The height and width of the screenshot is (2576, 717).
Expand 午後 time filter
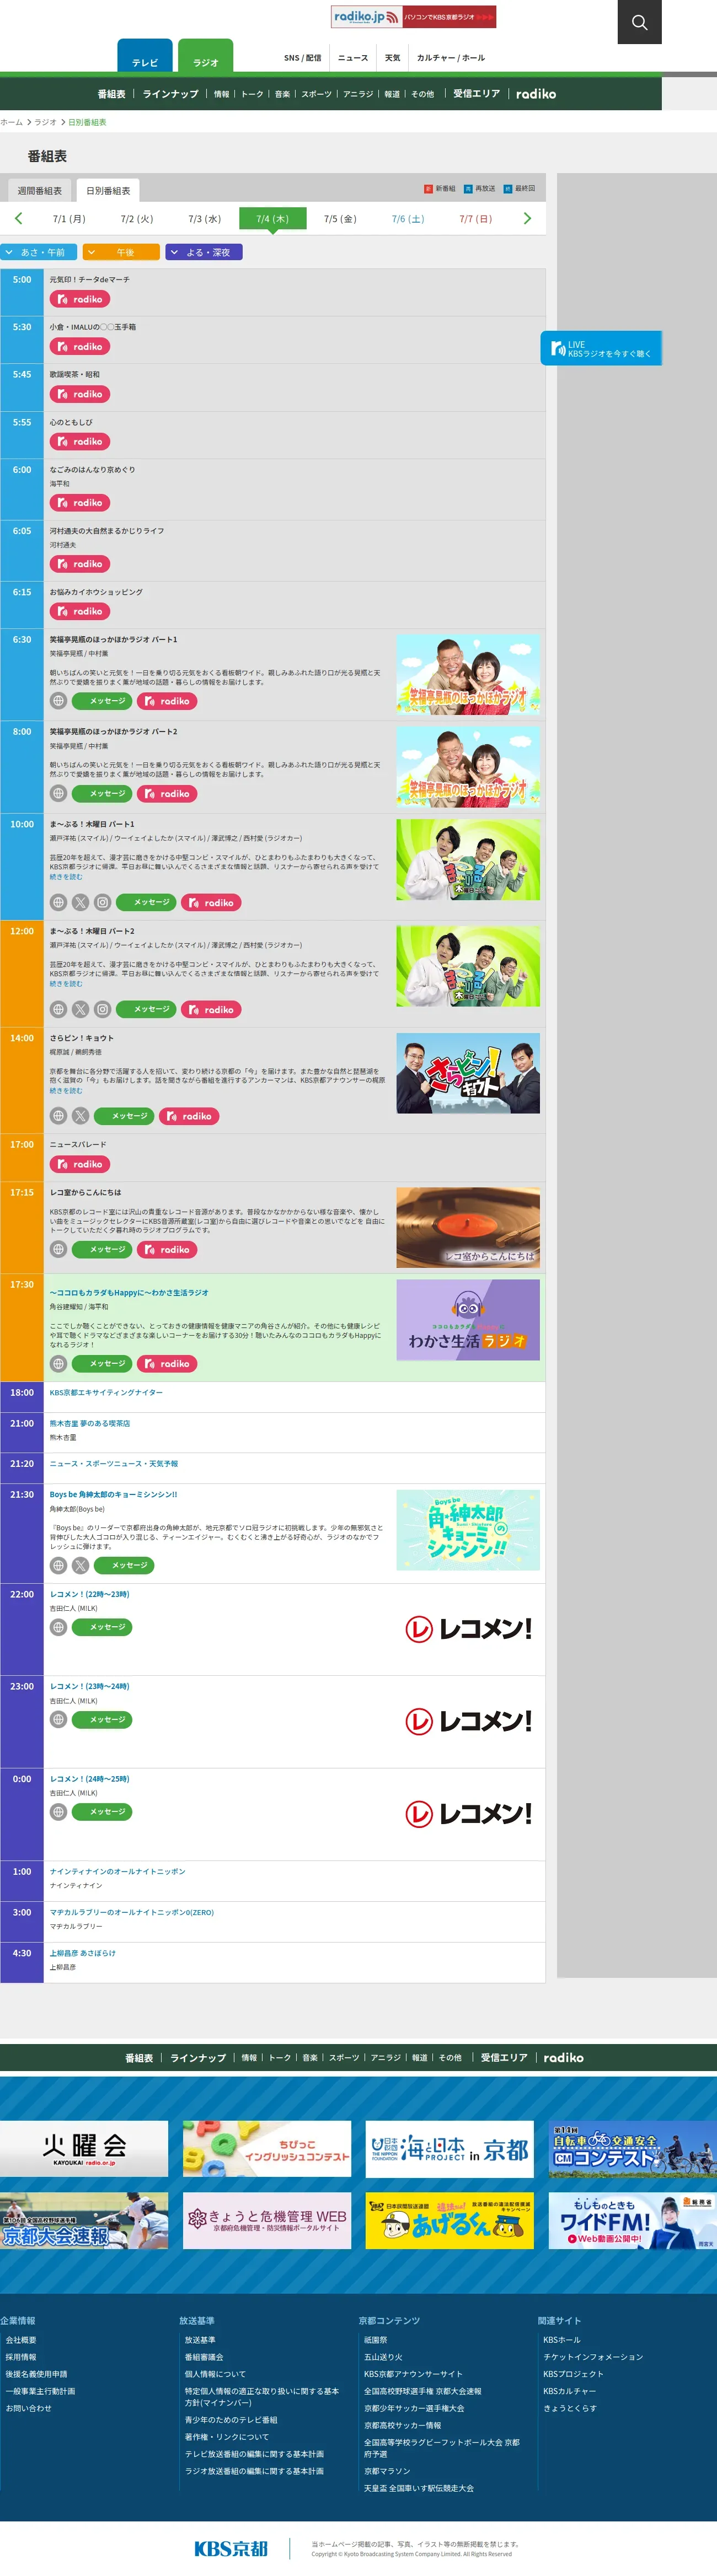121,252
